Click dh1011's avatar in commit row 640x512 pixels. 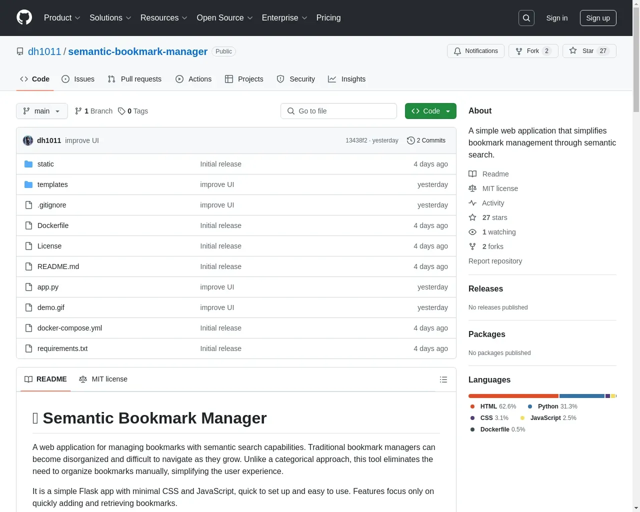[28, 140]
